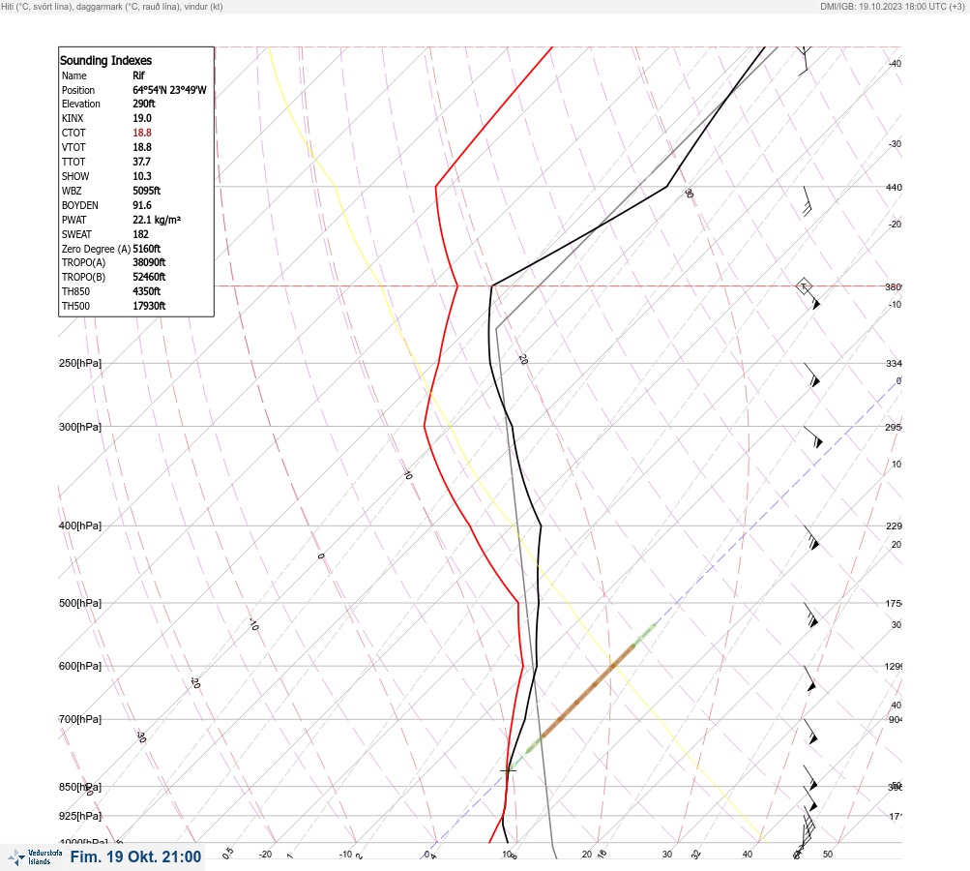
Task: Click the wind barb at 700 hPa
Action: pos(810,731)
